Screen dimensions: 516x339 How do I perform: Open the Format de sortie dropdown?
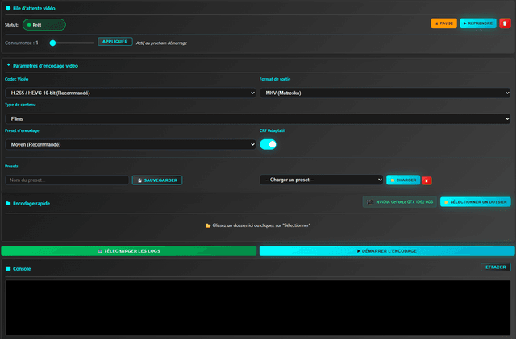coord(385,93)
